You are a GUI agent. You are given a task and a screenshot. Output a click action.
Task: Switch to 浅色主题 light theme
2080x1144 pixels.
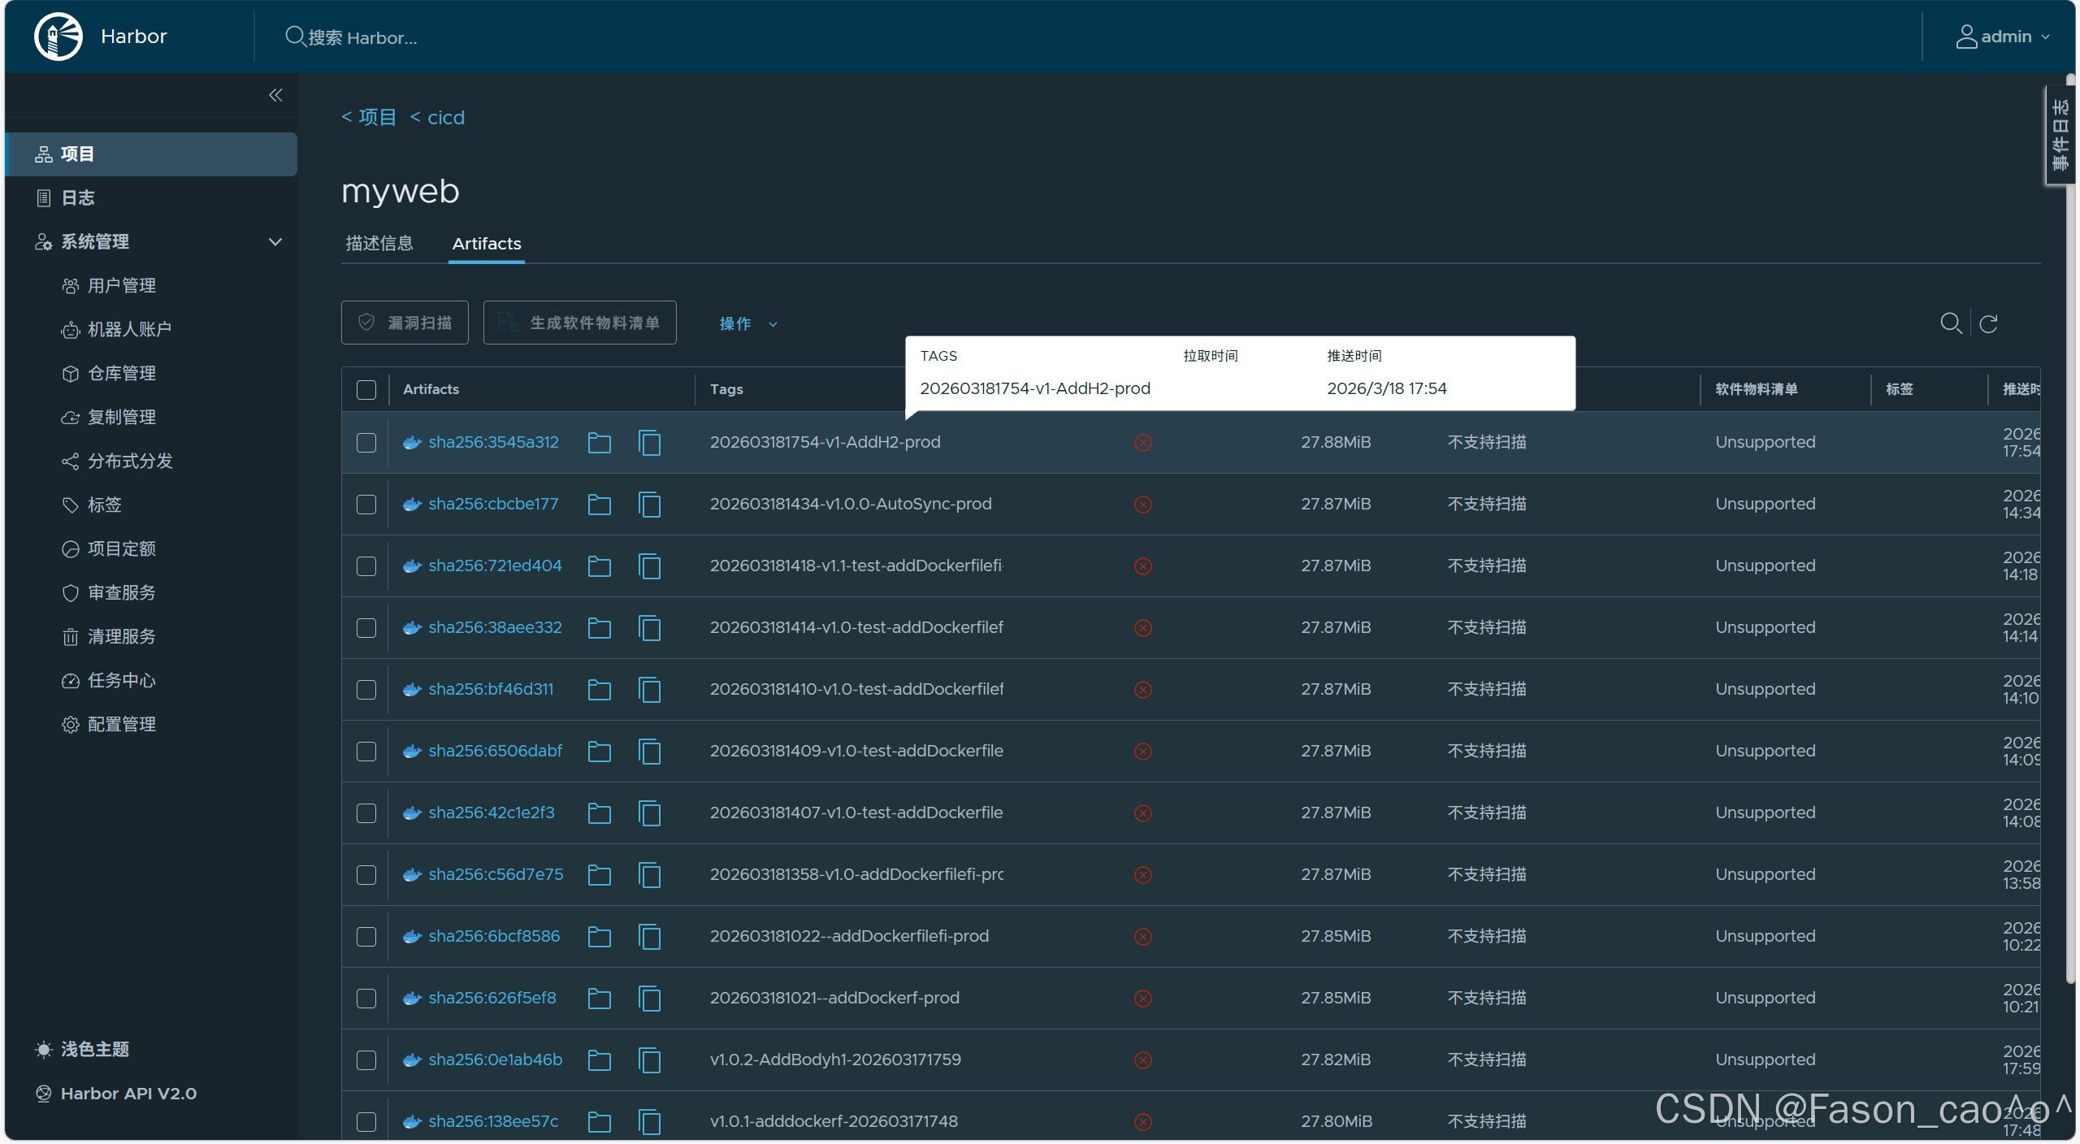coord(94,1050)
